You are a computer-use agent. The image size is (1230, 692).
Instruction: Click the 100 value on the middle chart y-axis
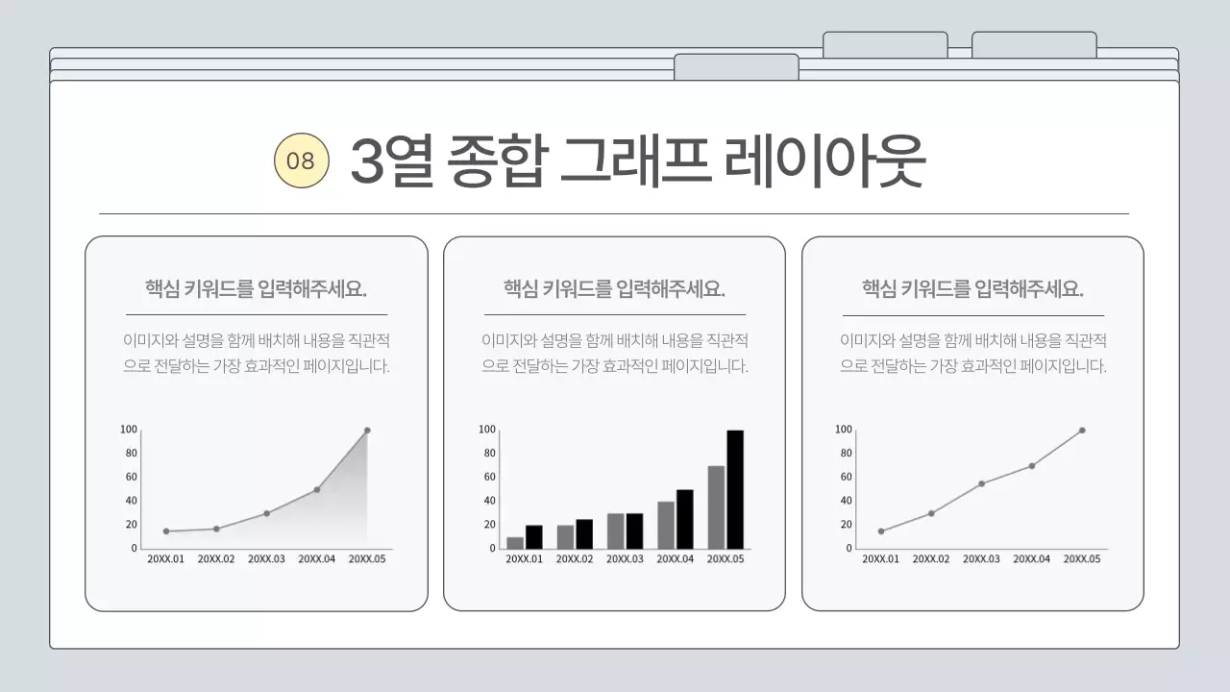[488, 430]
